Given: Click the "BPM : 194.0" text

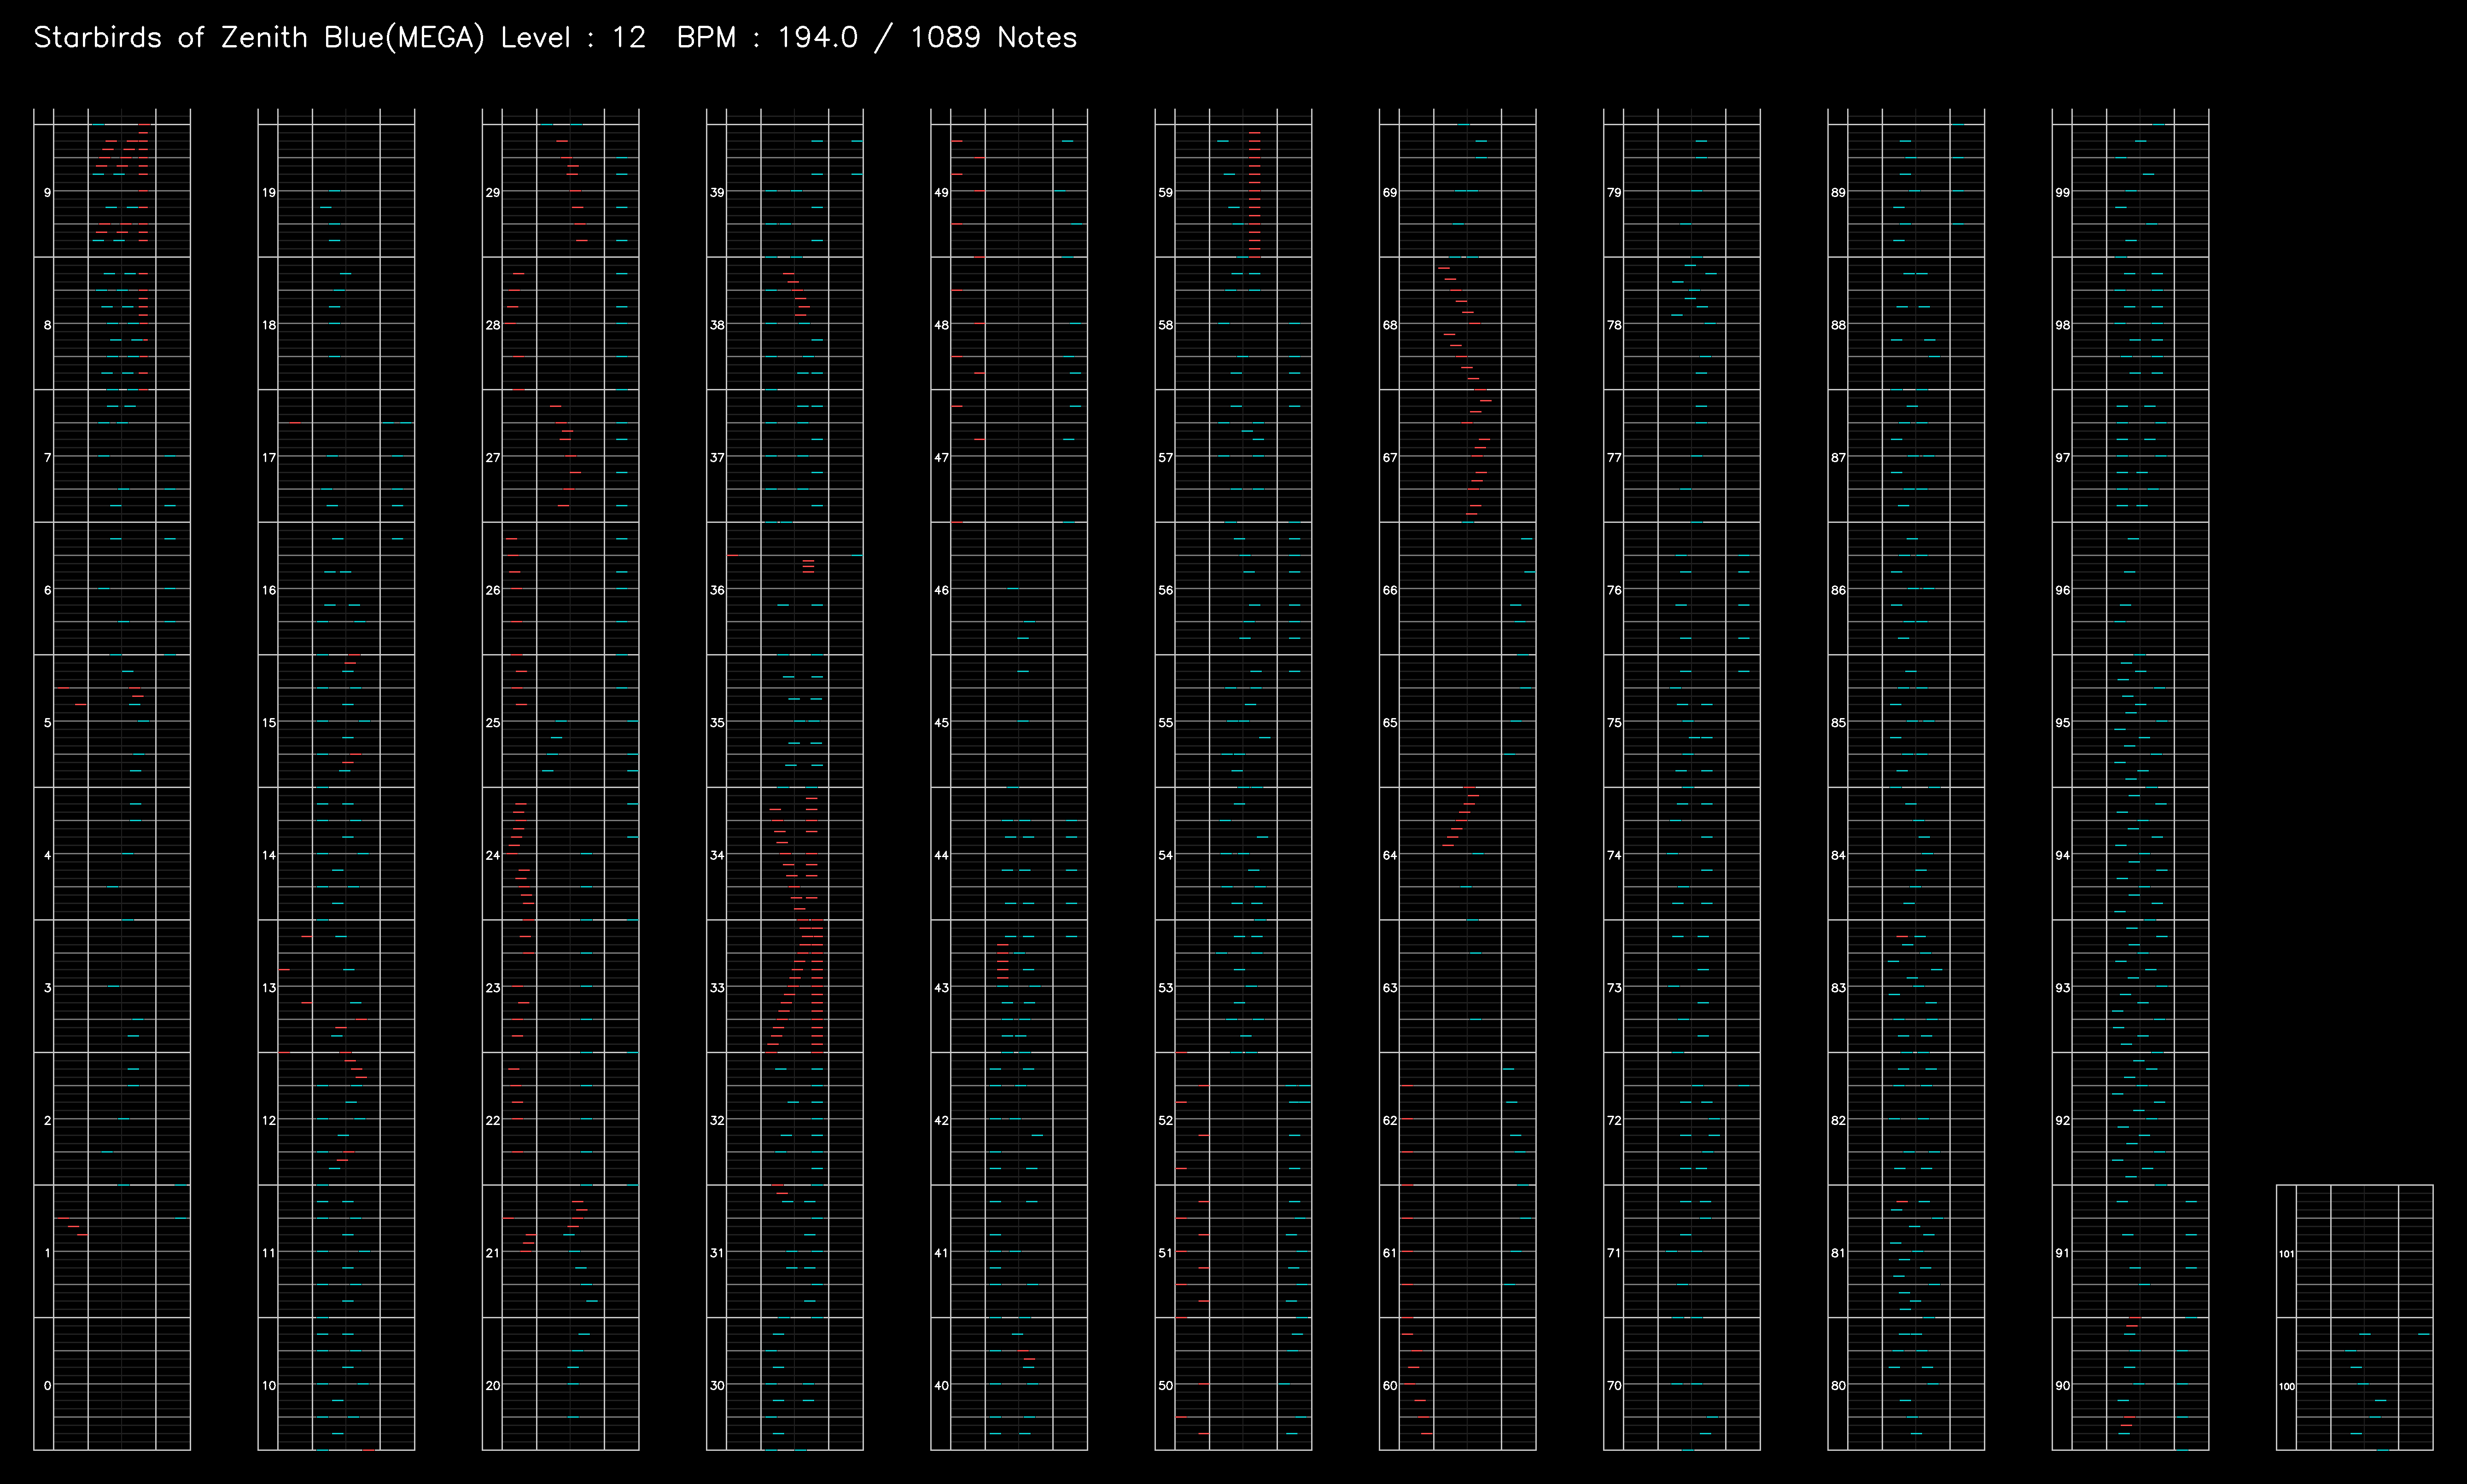Looking at the screenshot, I should (767, 38).
